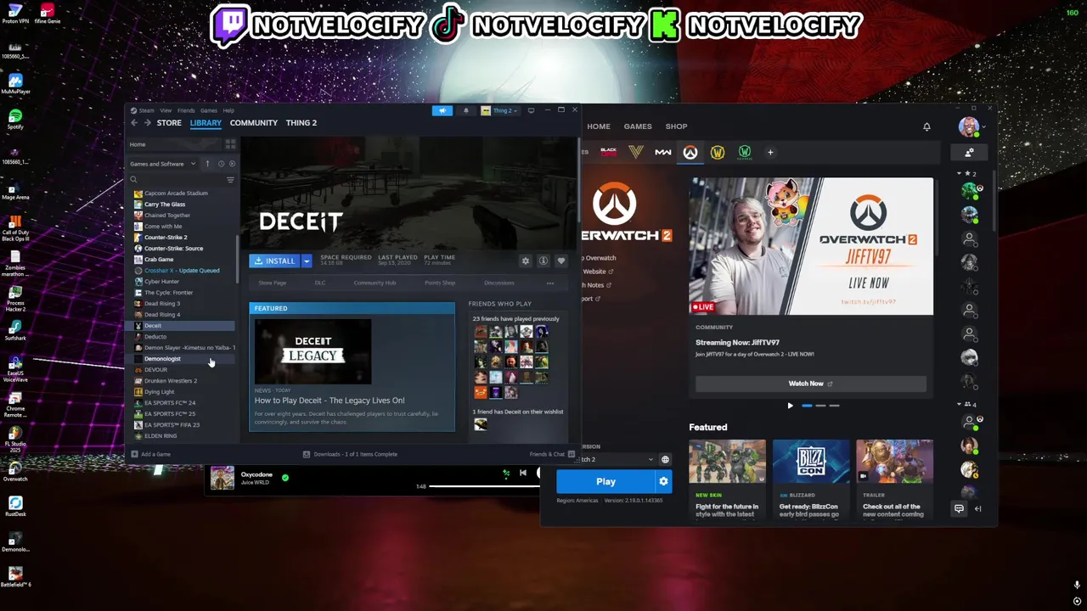Open Battle.net GAMES tab

click(x=638, y=126)
